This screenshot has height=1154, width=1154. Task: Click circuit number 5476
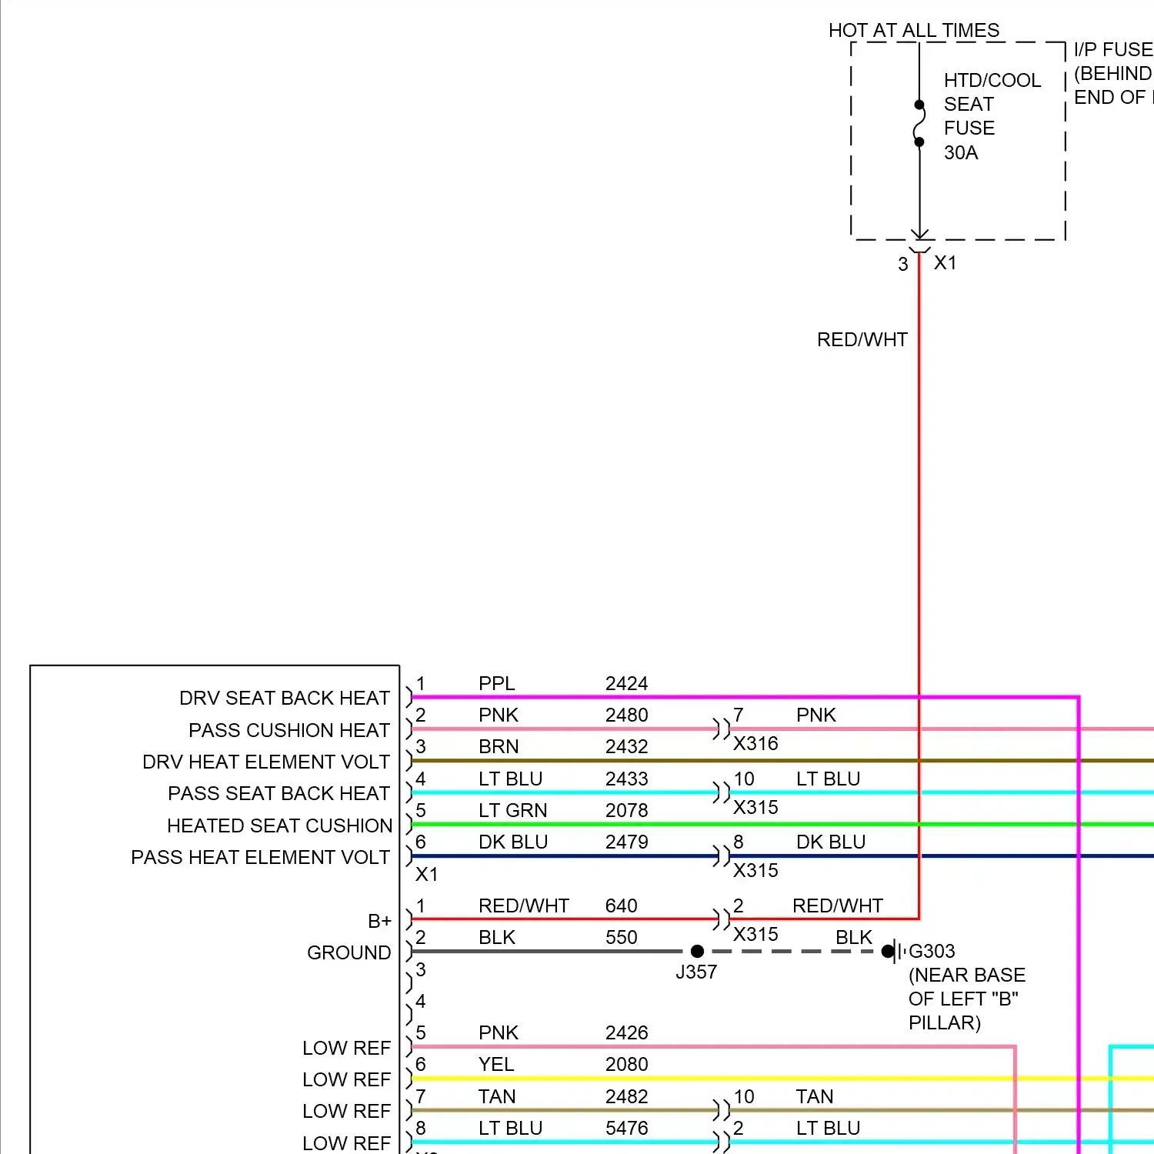[627, 1128]
